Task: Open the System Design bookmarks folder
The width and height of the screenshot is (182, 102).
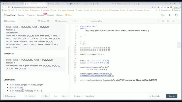Action: pos(114,10)
